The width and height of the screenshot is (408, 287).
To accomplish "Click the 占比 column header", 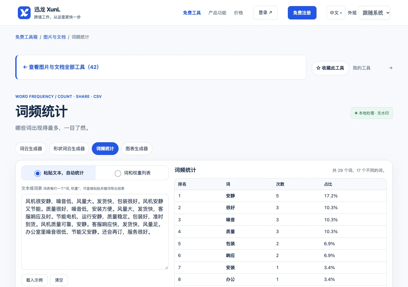I will [328, 184].
